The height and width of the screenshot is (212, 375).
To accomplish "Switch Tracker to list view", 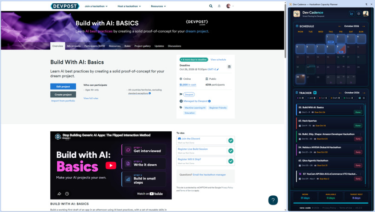I will (364, 98).
